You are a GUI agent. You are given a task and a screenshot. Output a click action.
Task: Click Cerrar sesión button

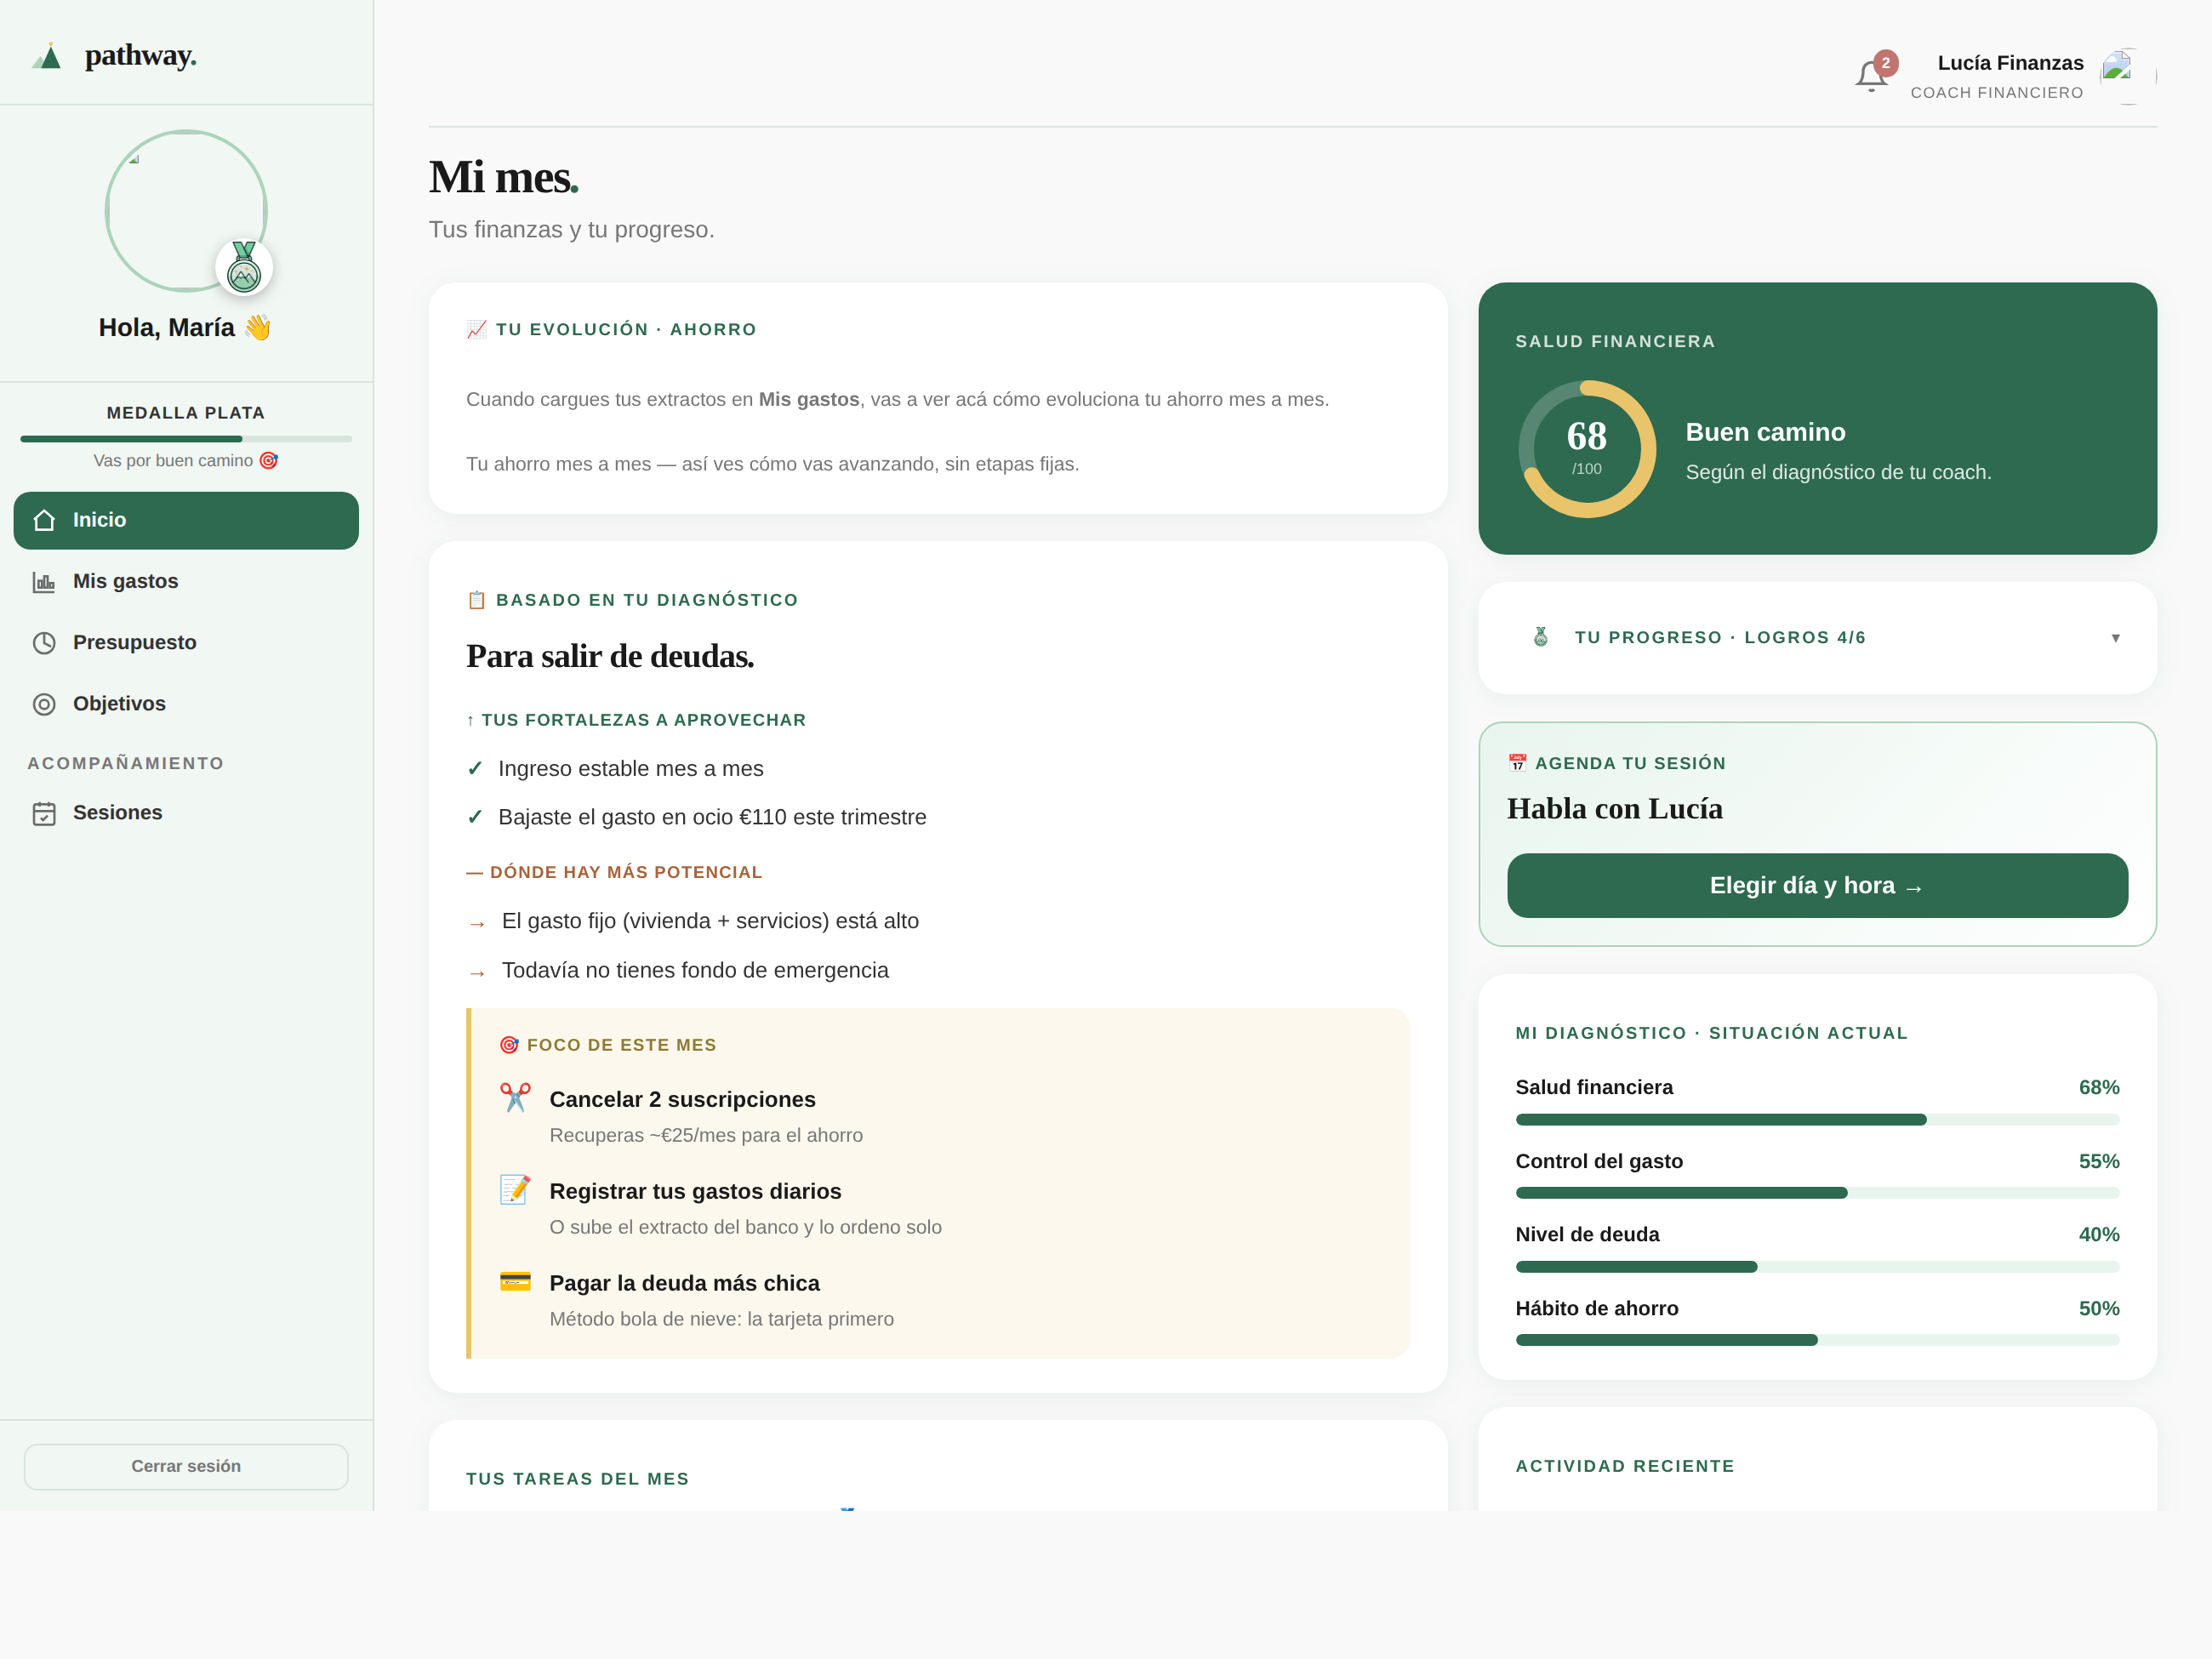pyautogui.click(x=186, y=1467)
